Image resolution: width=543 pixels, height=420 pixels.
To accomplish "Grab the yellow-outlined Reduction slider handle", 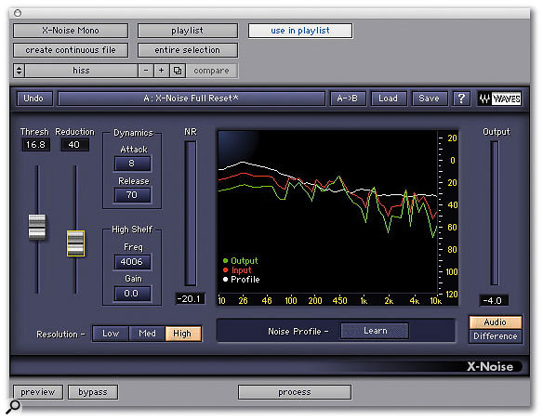I will click(75, 243).
